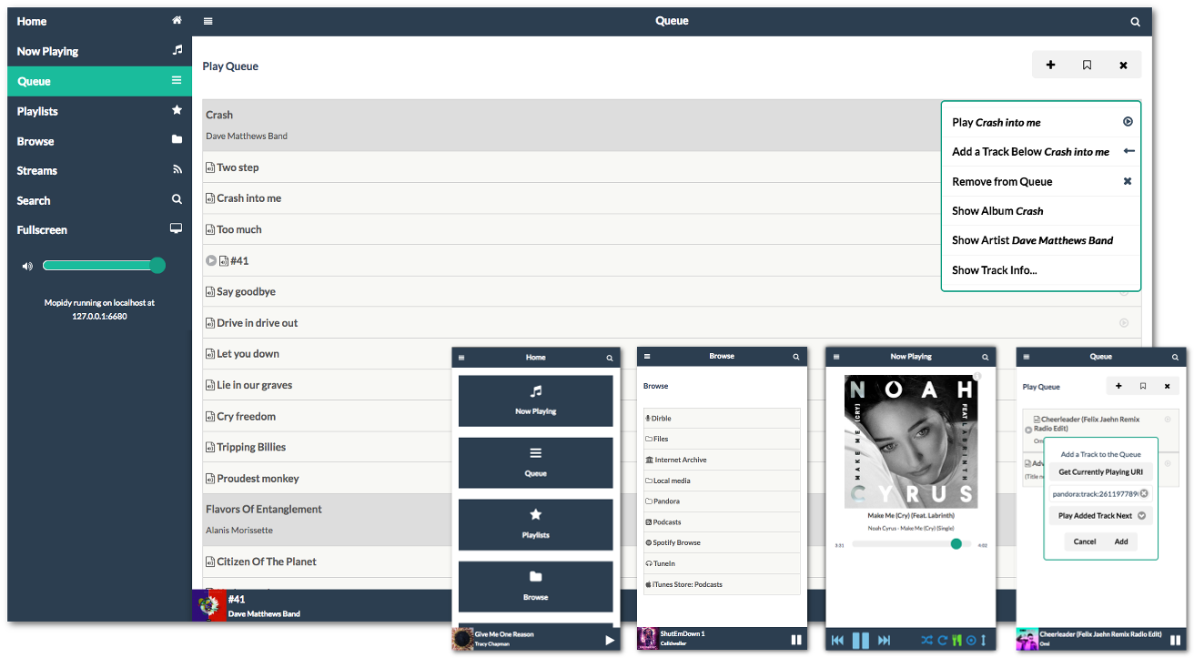This screenshot has width=1194, height=658.
Task: Click the plus icon to add a track
Action: point(1050,64)
